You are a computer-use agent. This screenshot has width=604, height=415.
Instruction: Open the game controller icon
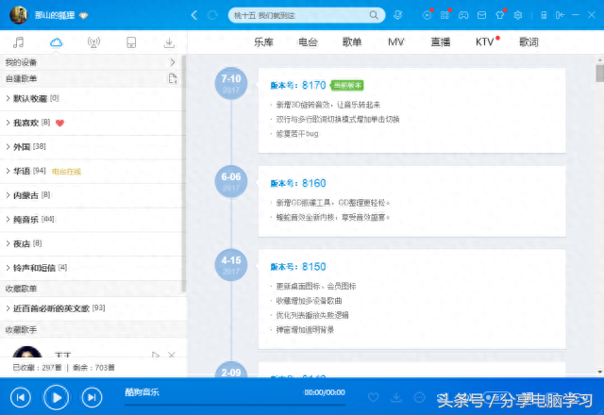click(x=463, y=15)
